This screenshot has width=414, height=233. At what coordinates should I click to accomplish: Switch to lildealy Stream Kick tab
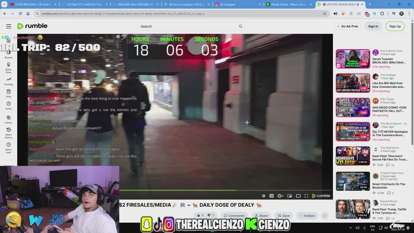click(x=289, y=5)
